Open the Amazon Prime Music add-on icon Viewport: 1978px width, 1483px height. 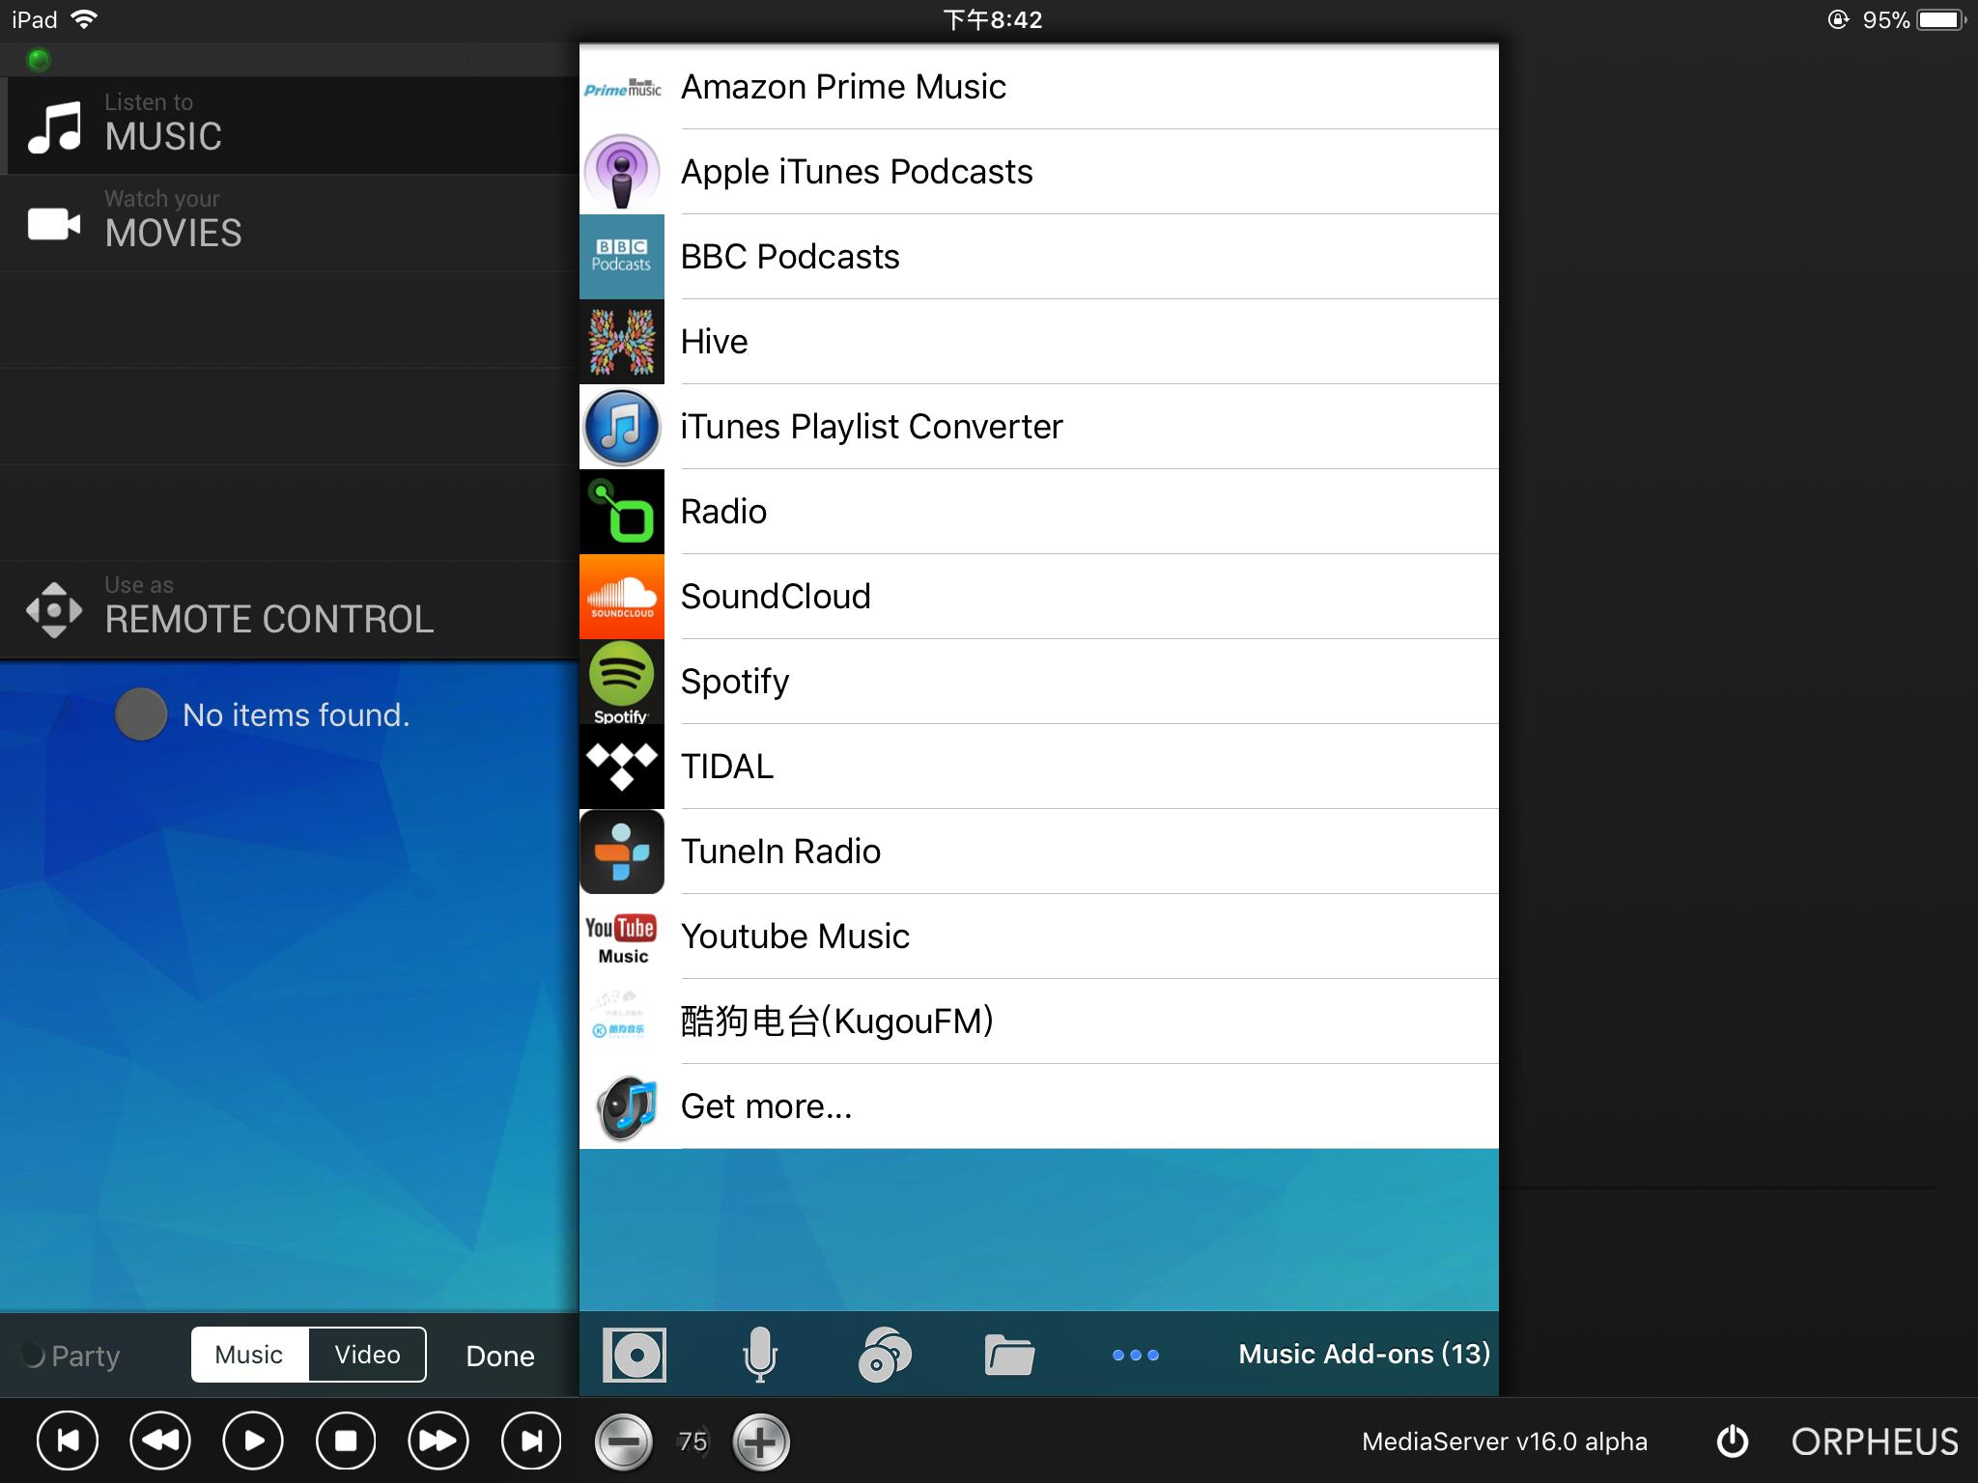tap(622, 87)
